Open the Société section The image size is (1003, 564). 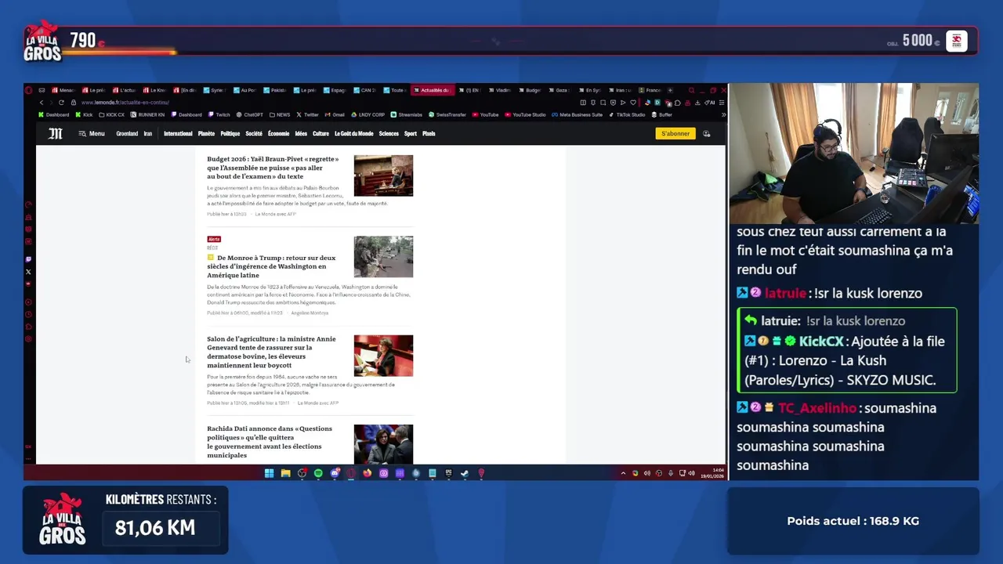tap(254, 134)
